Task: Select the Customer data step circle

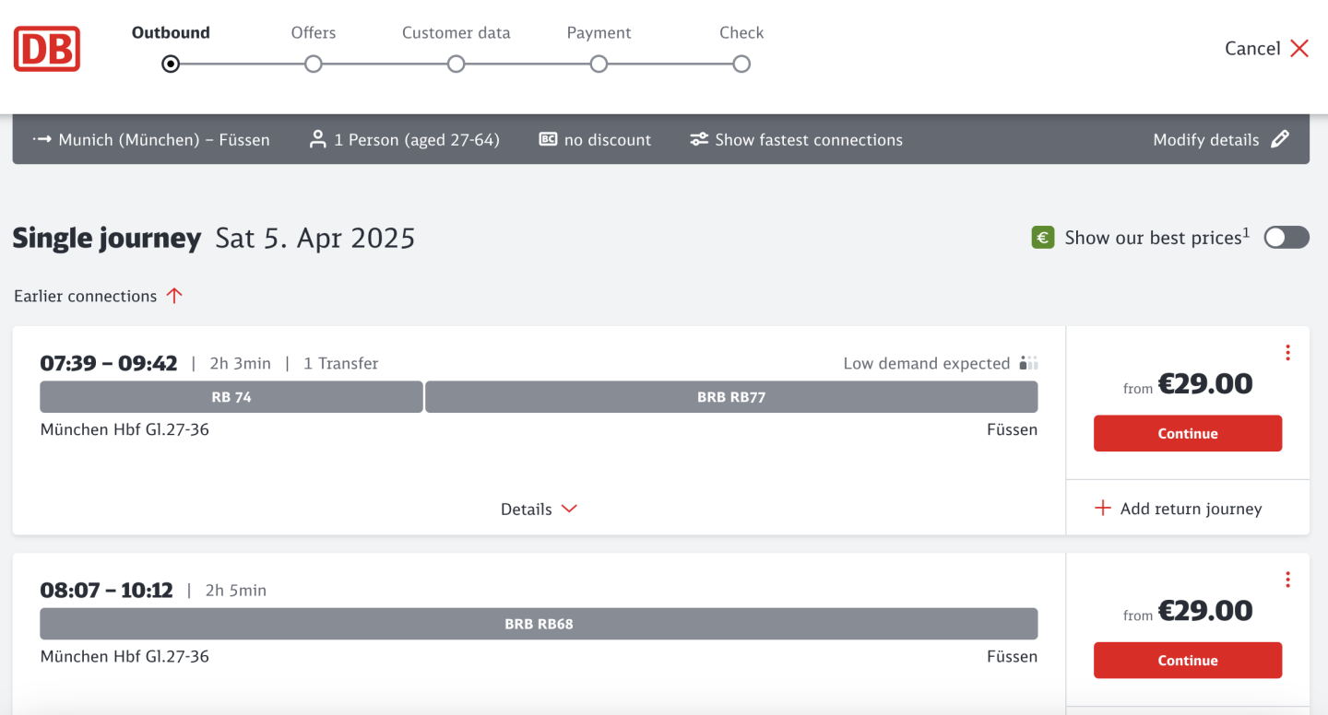Action: (x=456, y=64)
